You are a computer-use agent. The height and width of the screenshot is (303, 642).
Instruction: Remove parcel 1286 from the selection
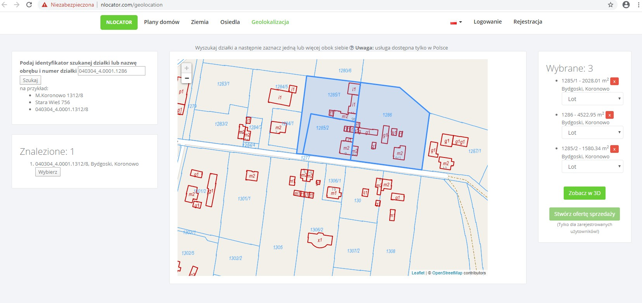(x=609, y=115)
